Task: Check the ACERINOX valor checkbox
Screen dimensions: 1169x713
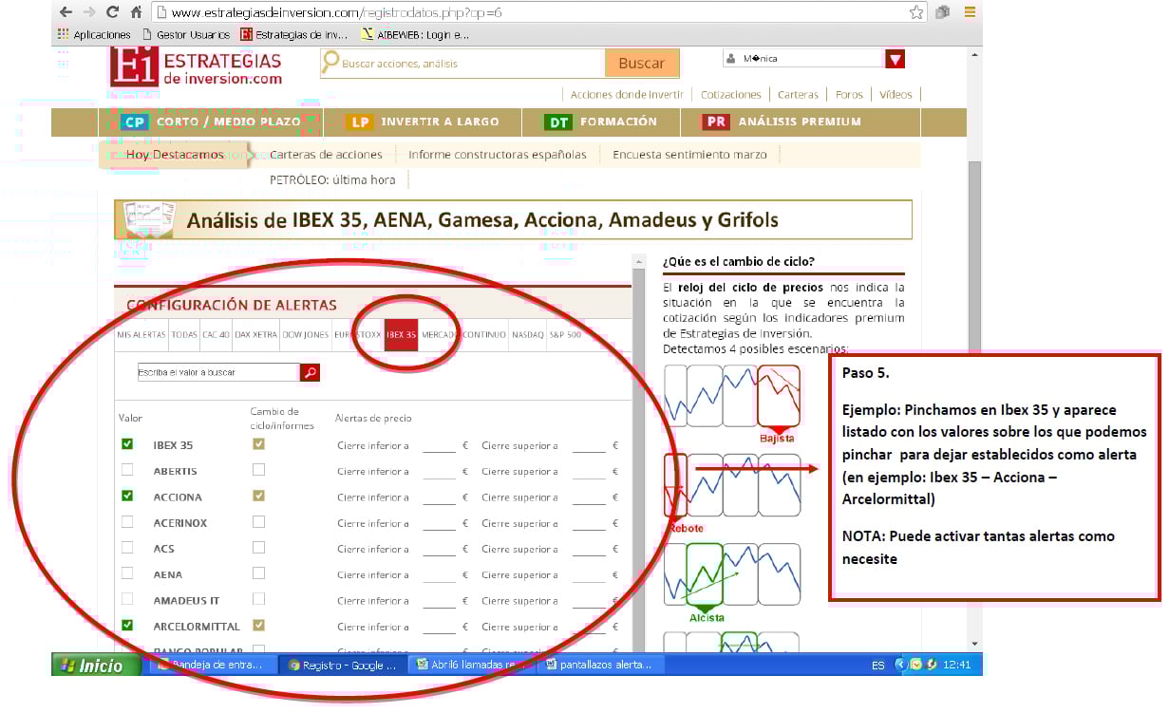Action: tap(127, 521)
